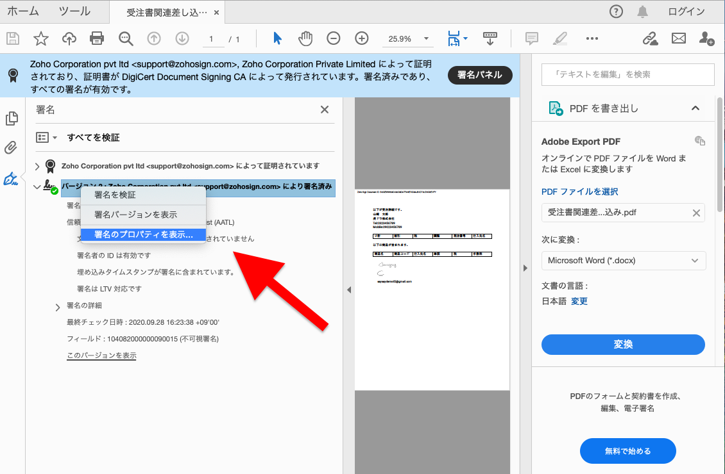This screenshot has height=474, width=725.
Task: Close the 署名 panel with X
Action: [x=325, y=110]
